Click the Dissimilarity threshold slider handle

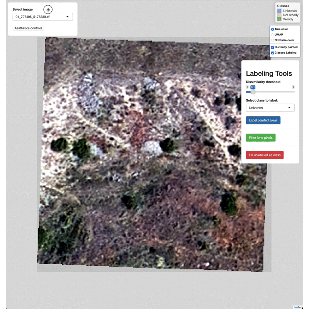(253, 92)
